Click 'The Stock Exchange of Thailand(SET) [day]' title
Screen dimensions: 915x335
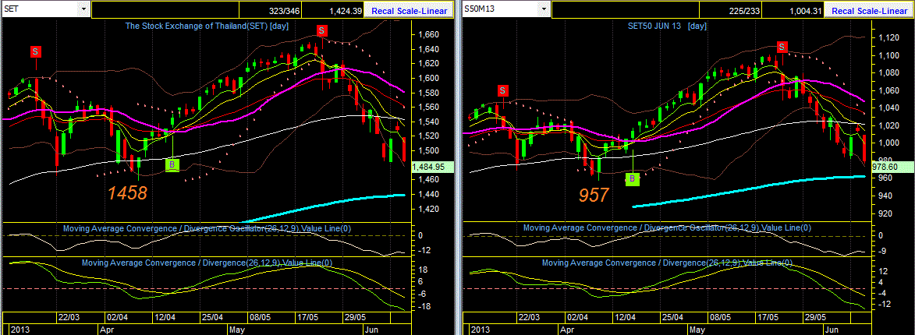click(x=207, y=26)
